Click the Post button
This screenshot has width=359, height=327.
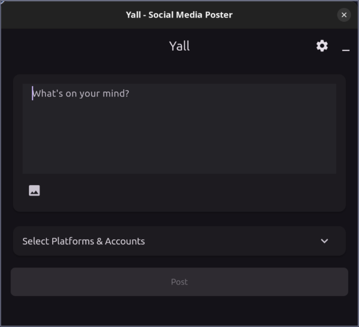coord(179,282)
